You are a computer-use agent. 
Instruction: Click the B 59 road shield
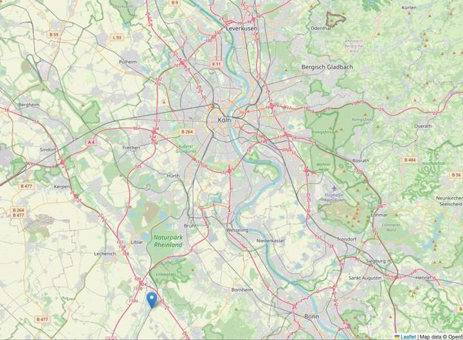click(54, 35)
